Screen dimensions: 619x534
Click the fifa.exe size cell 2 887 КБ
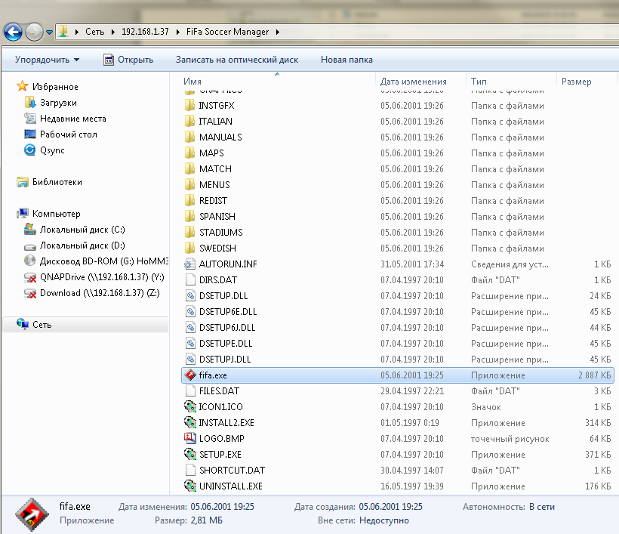(595, 375)
